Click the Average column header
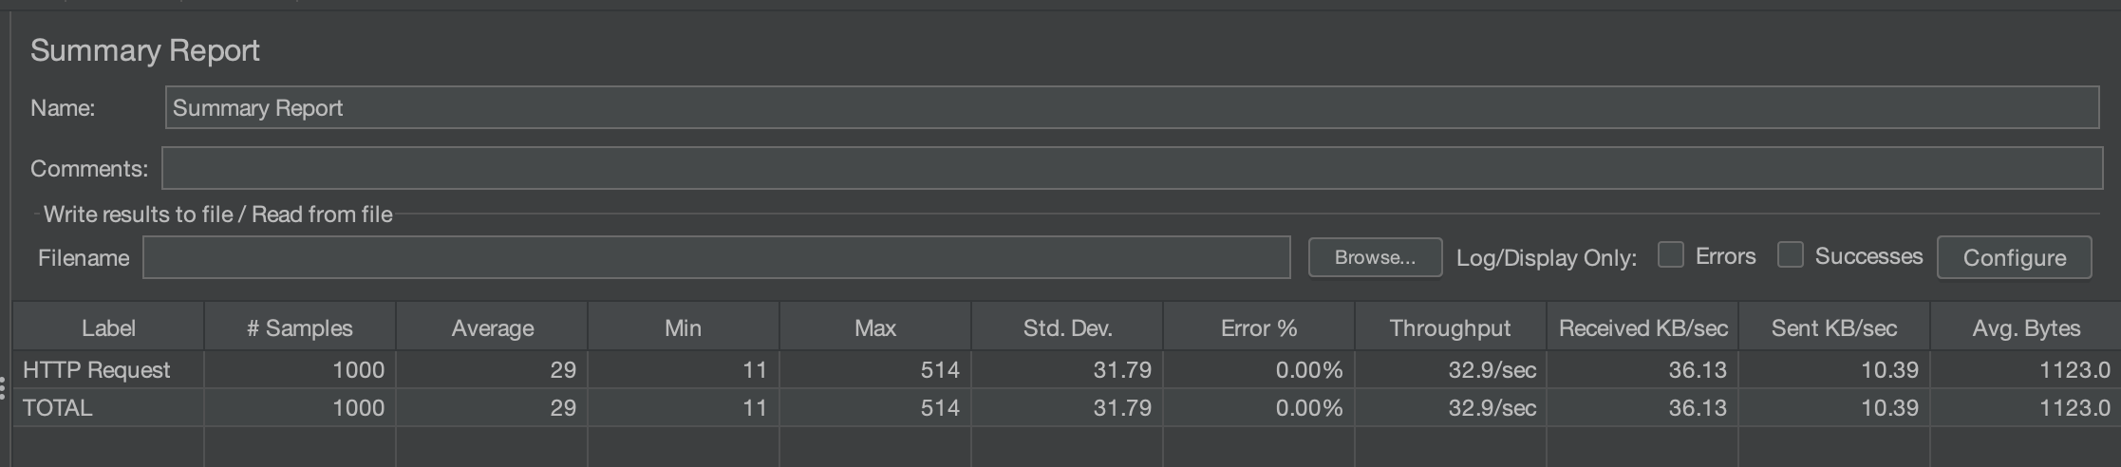The image size is (2121, 467). pyautogui.click(x=492, y=328)
